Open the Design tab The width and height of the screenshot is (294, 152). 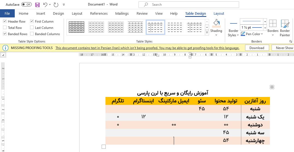(x=58, y=13)
